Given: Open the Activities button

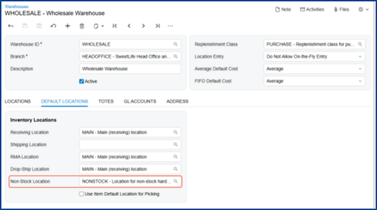Looking at the screenshot, I should pos(312,10).
